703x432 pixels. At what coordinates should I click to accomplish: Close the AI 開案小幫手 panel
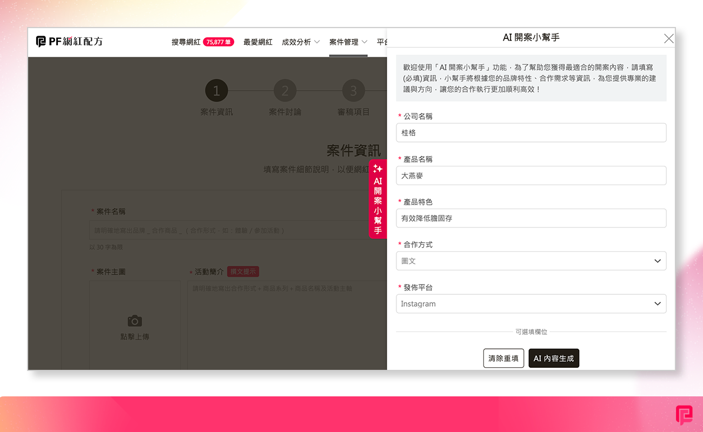click(668, 38)
